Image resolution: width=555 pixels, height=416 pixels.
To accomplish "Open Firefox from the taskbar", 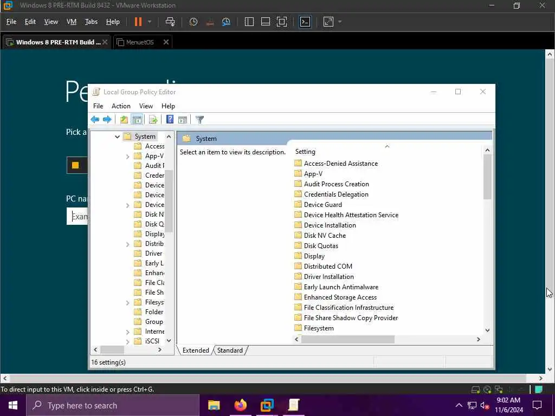I will point(240,405).
